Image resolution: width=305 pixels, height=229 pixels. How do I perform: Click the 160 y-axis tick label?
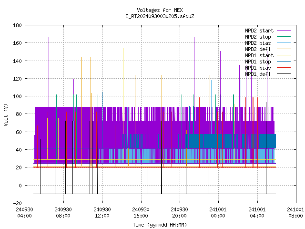[x=17, y=43]
